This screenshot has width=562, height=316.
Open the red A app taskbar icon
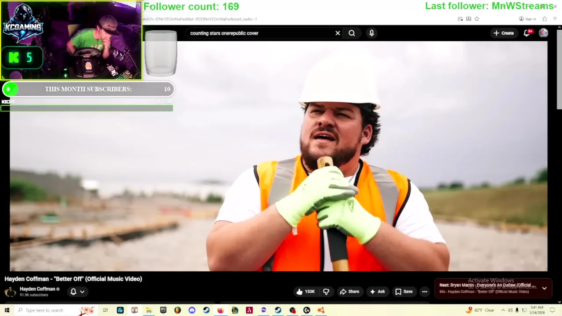coord(249,310)
